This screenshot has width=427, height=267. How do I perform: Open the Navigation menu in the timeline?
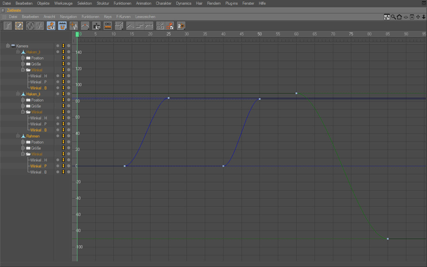pos(68,17)
